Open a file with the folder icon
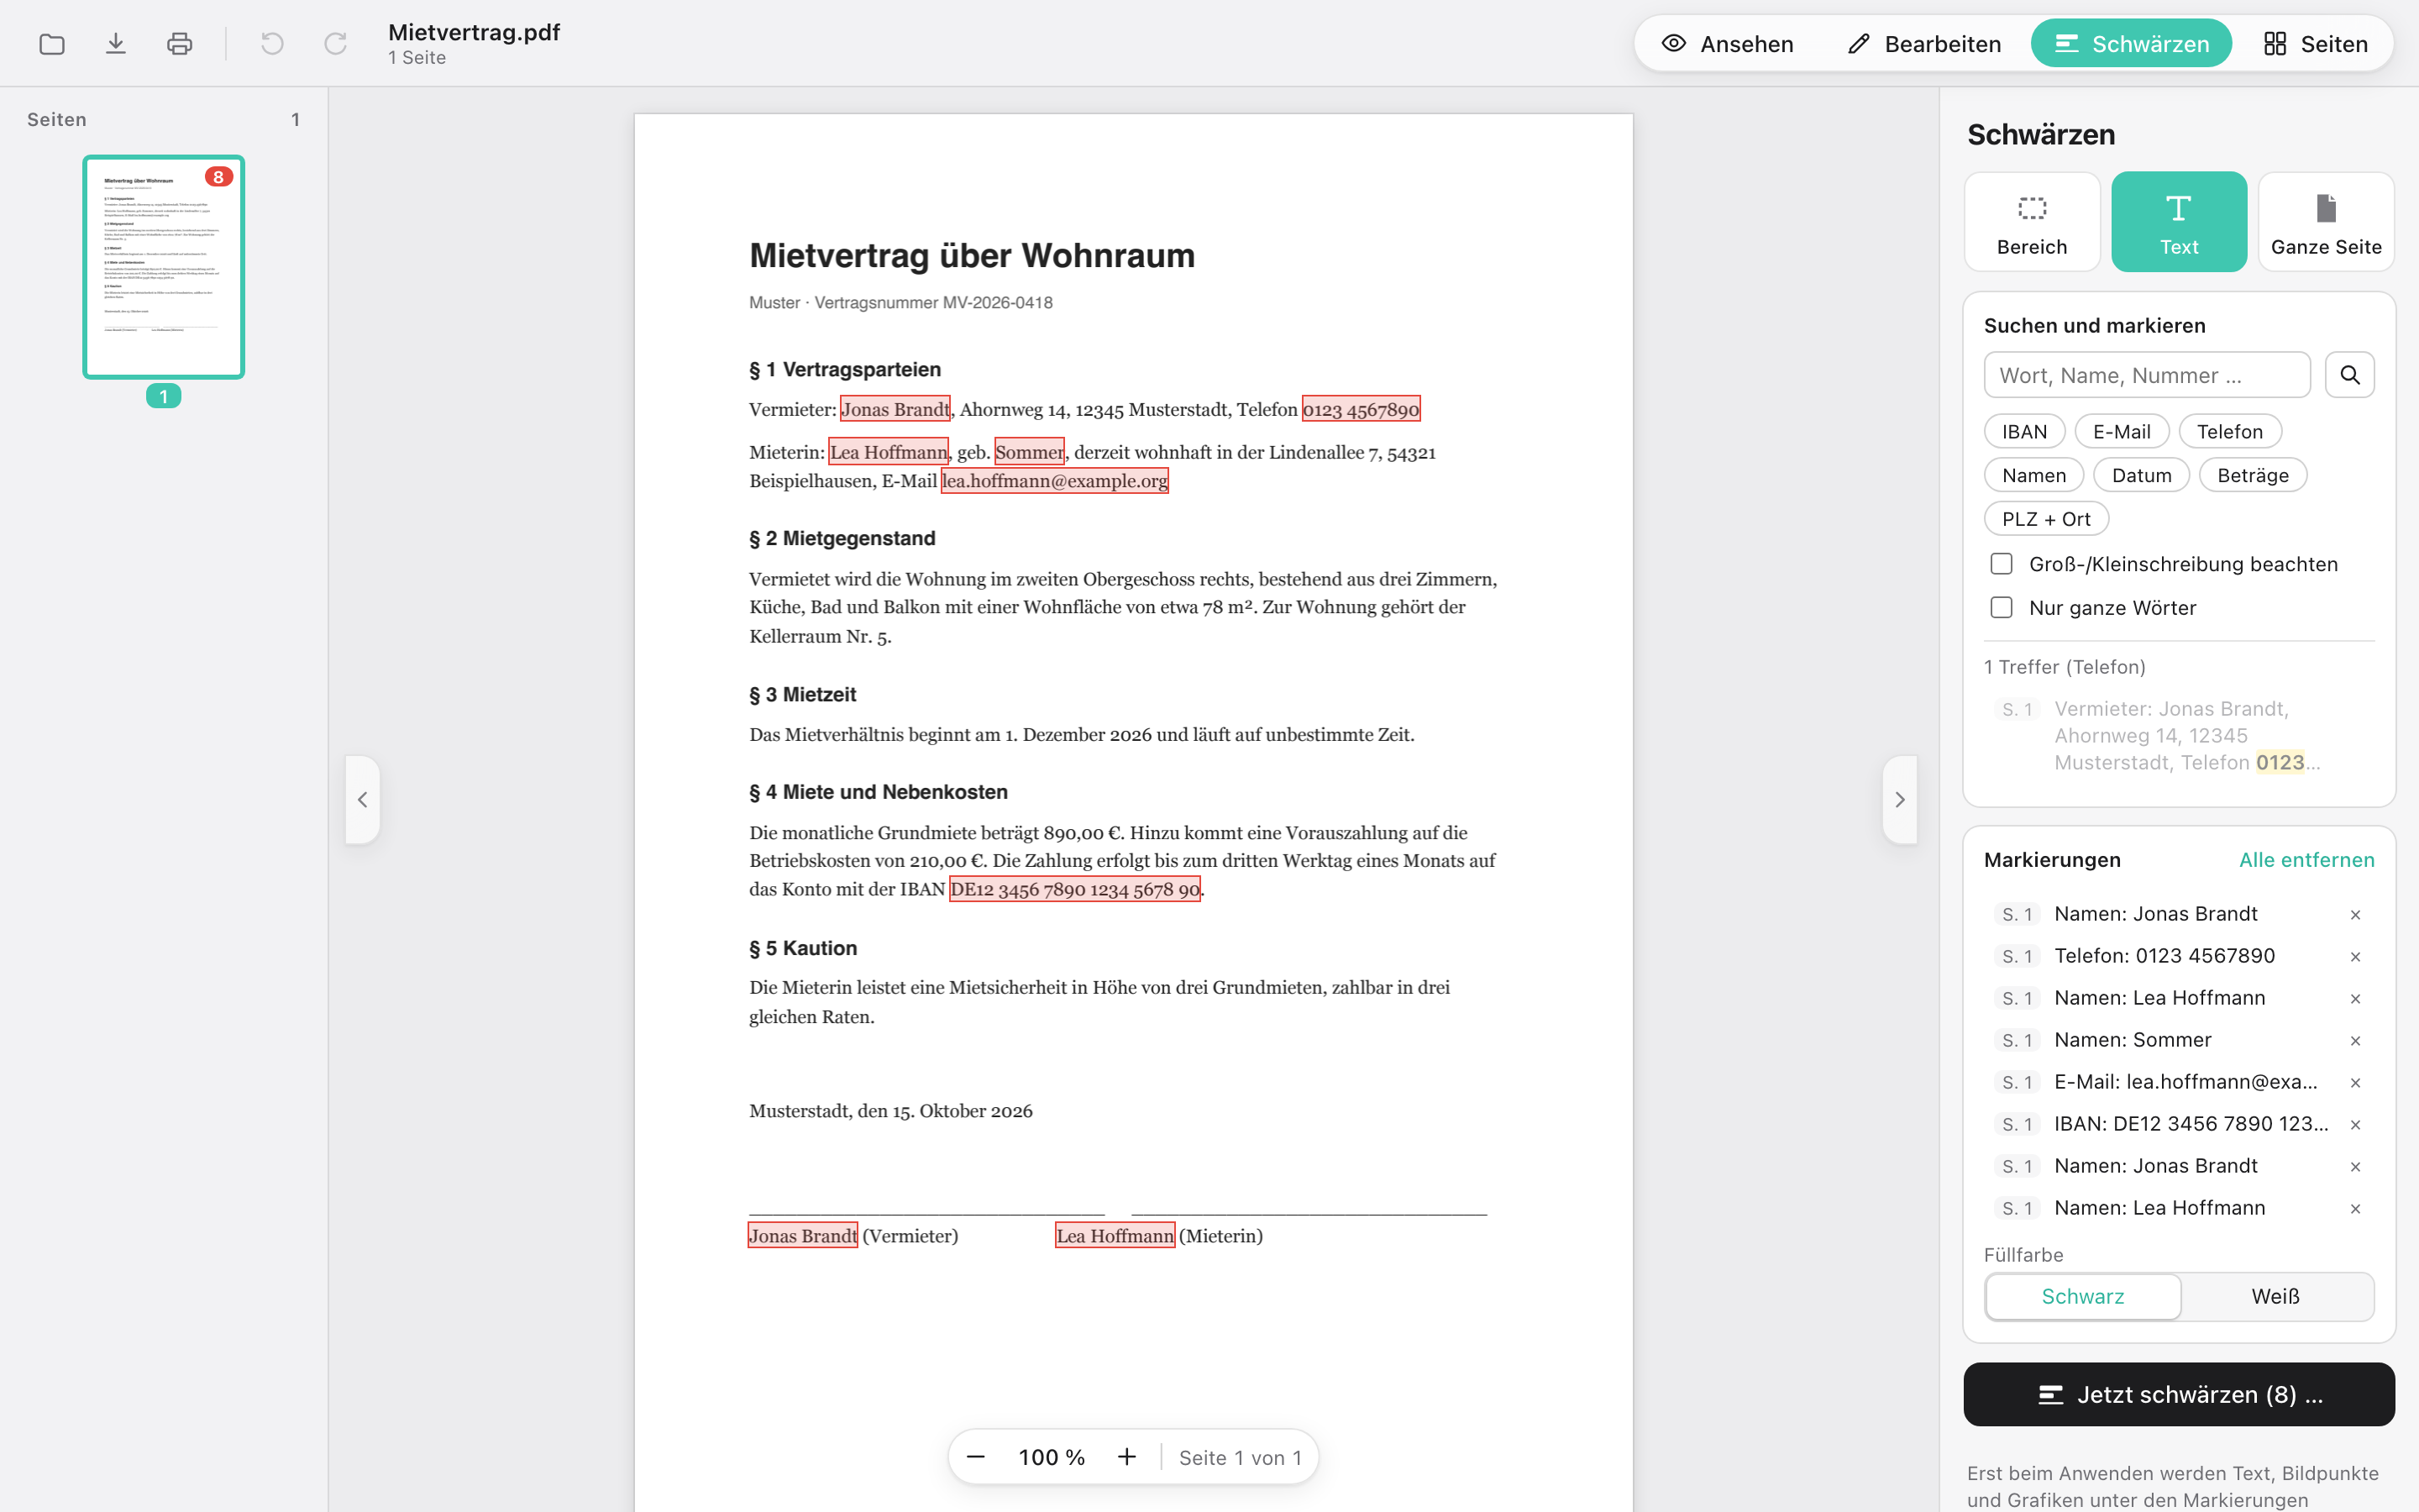The height and width of the screenshot is (1512, 2419). [52, 44]
